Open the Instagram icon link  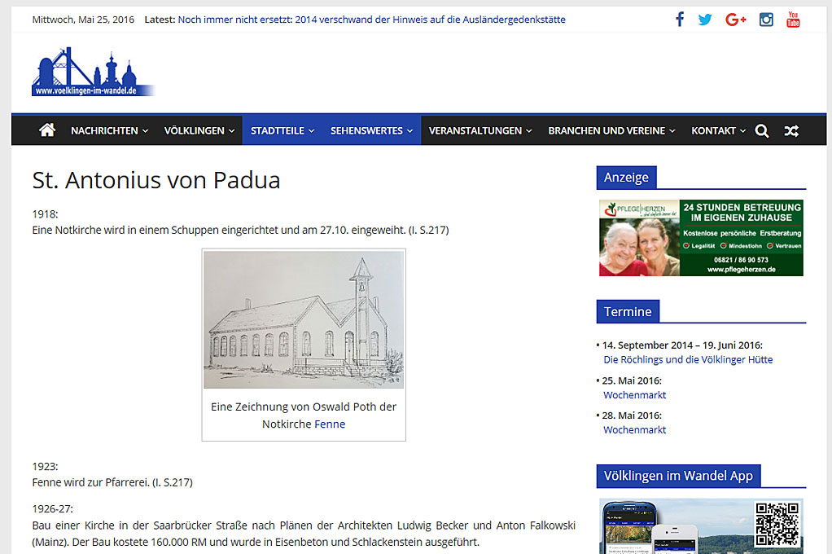(766, 20)
